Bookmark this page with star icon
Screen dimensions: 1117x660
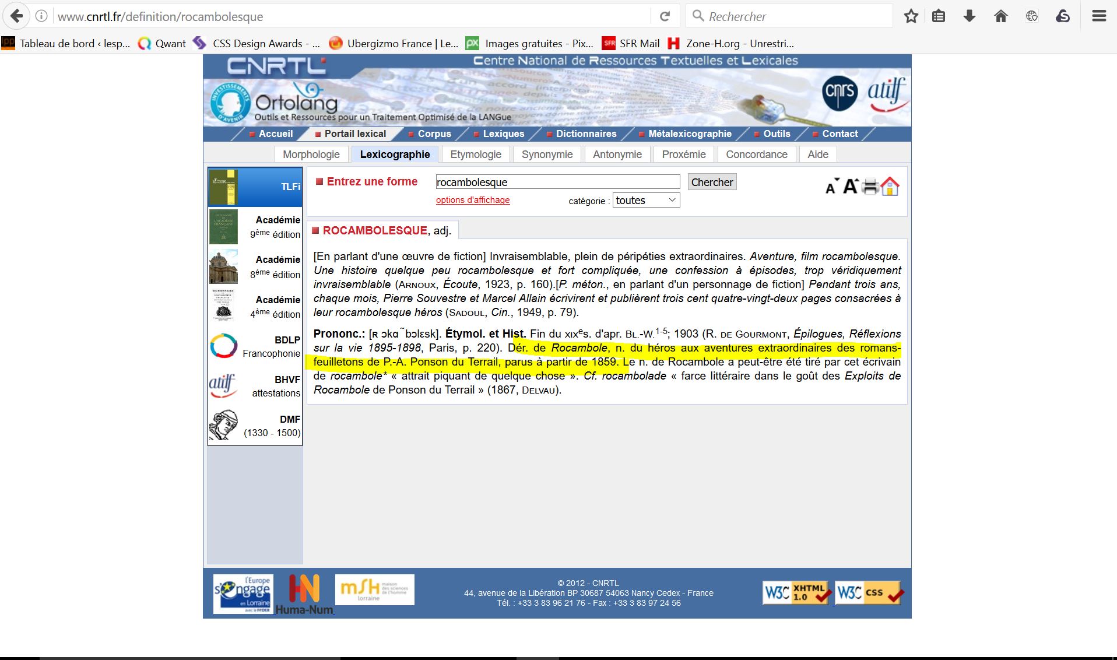[911, 16]
